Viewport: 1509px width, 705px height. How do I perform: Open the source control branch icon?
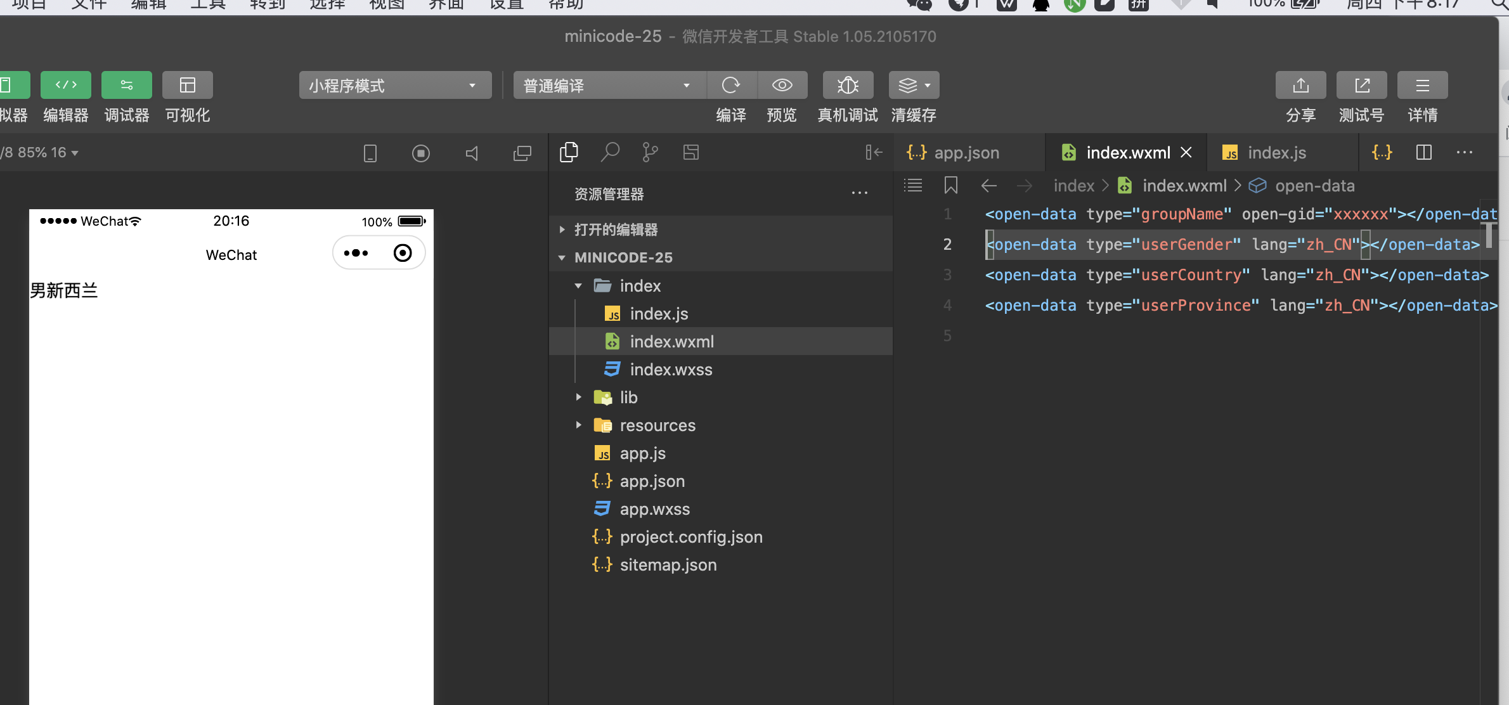tap(650, 152)
